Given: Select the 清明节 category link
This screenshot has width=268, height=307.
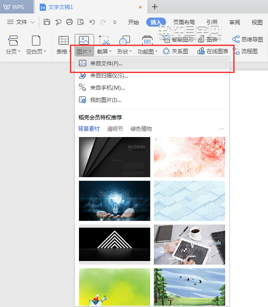Looking at the screenshot, I should 115,129.
